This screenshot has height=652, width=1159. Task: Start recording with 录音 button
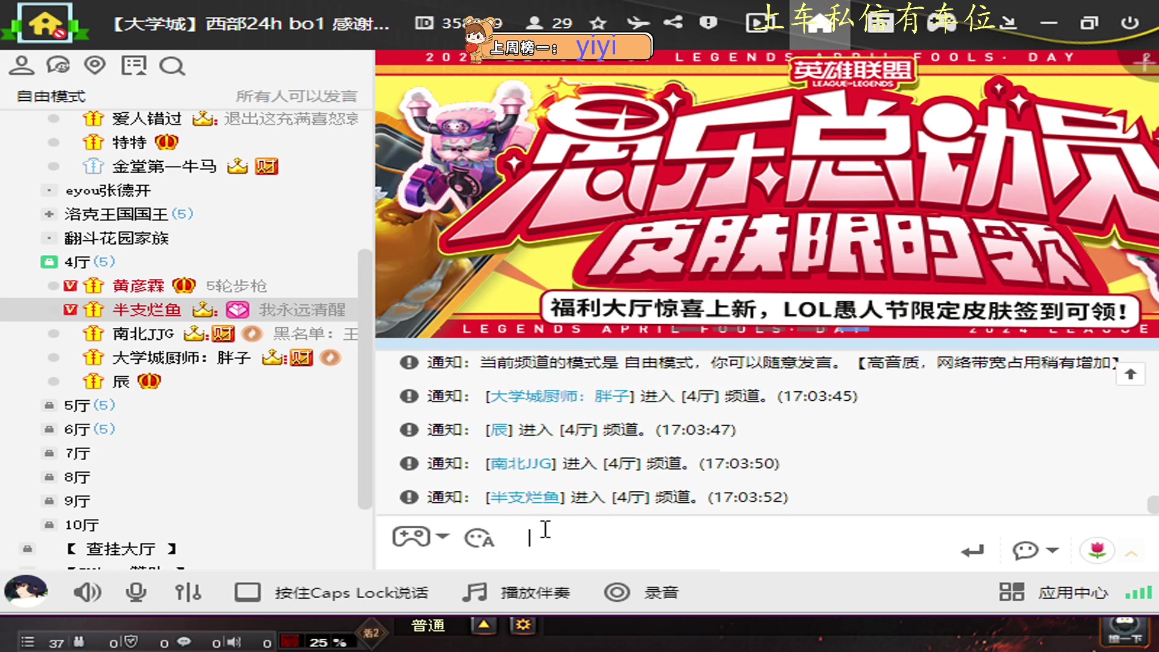pyautogui.click(x=641, y=592)
